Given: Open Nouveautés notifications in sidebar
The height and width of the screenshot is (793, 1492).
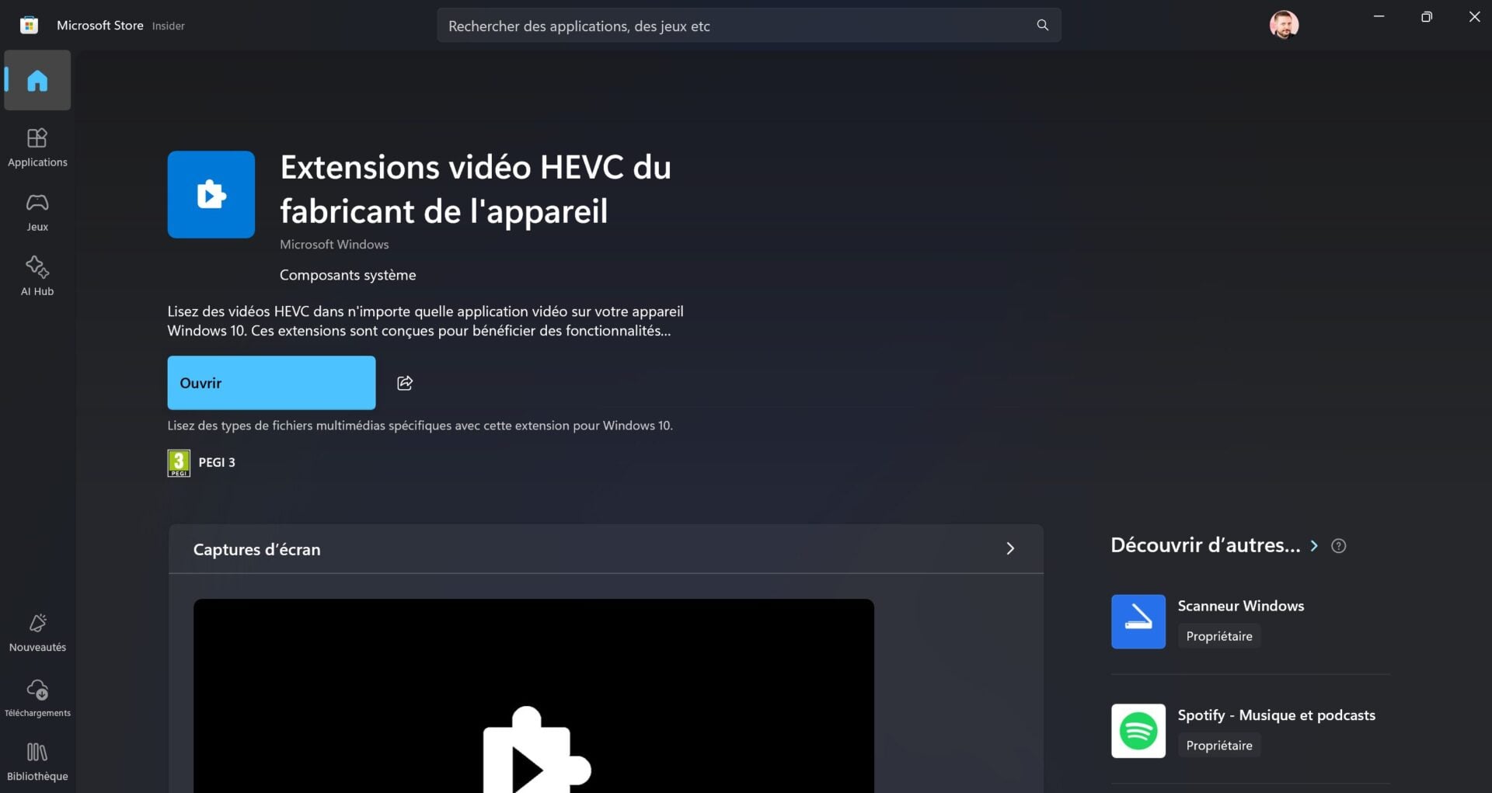Looking at the screenshot, I should click(x=37, y=632).
